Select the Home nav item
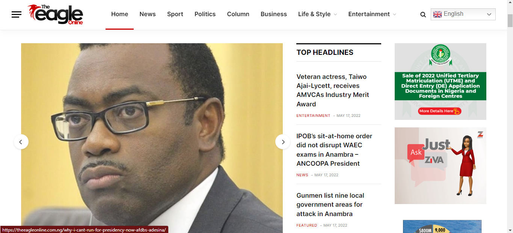Image resolution: width=513 pixels, height=233 pixels. point(119,14)
